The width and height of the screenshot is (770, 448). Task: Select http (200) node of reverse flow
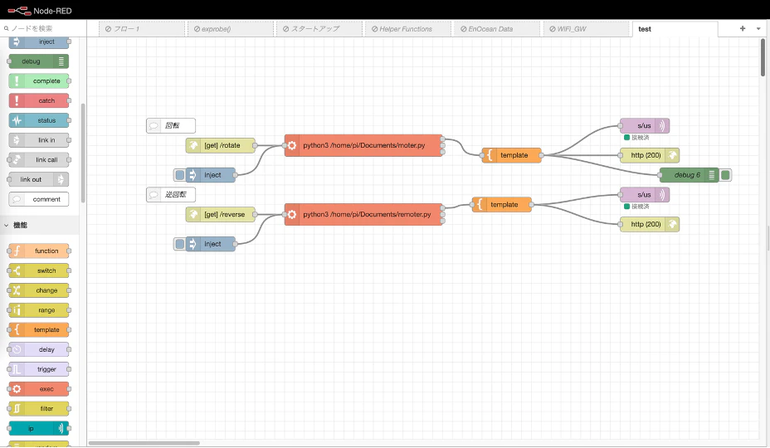(649, 224)
